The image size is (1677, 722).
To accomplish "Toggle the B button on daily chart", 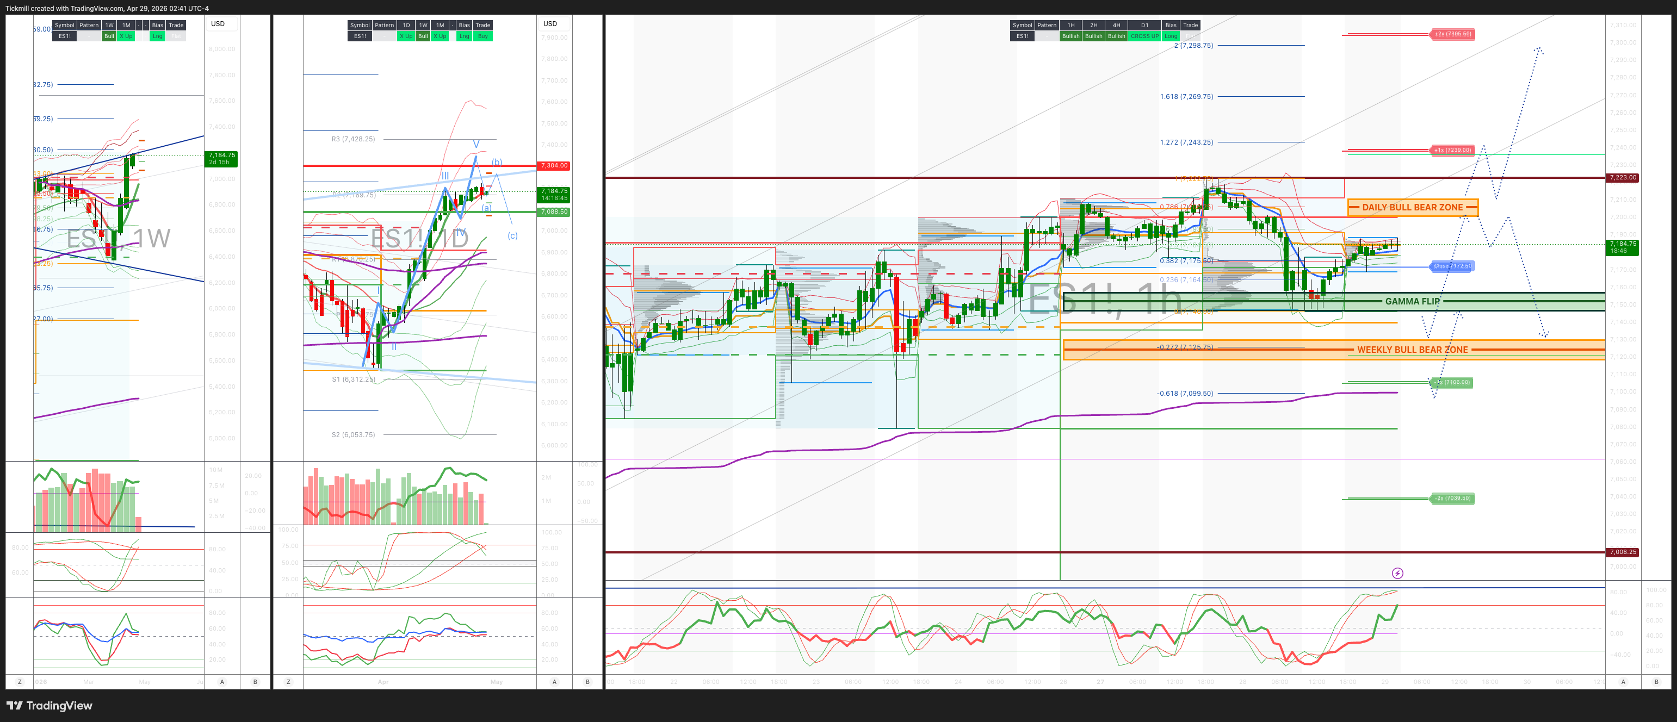I will coord(587,682).
